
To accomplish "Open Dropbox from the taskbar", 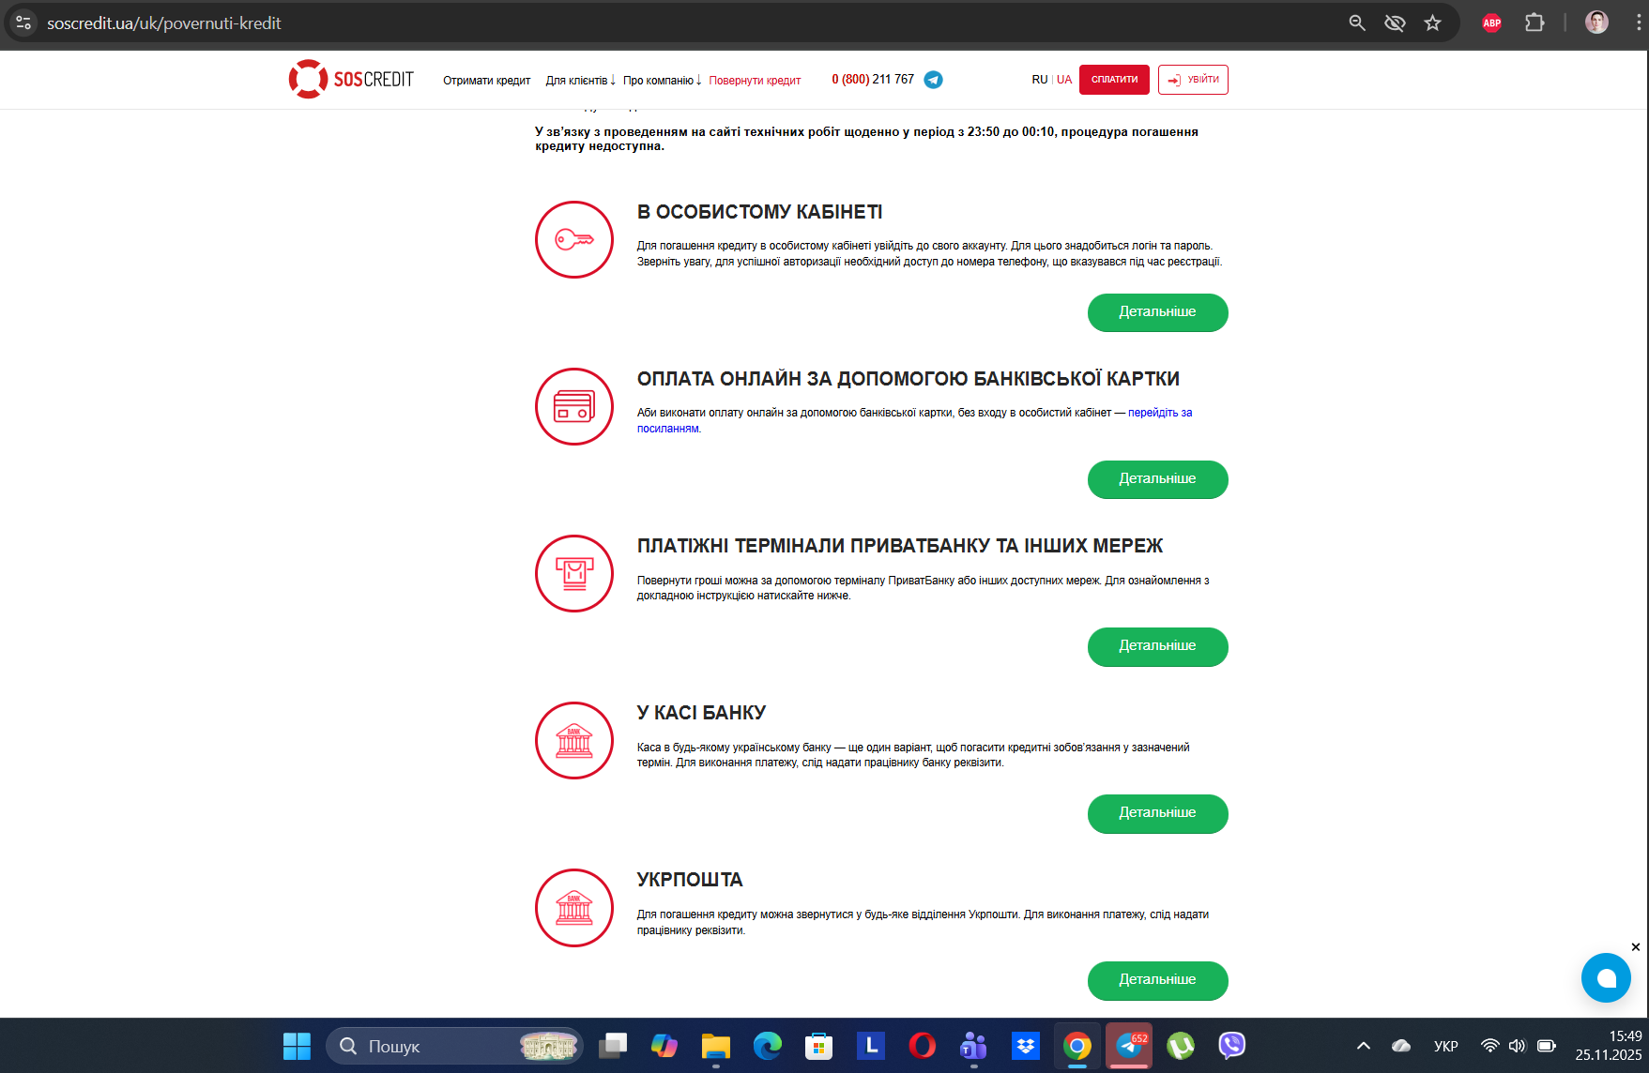I will point(1026,1046).
